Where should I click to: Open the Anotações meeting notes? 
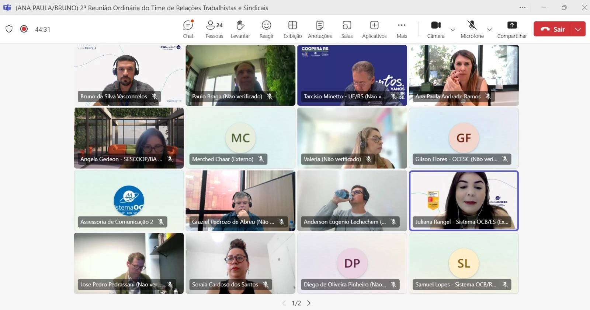tap(320, 29)
